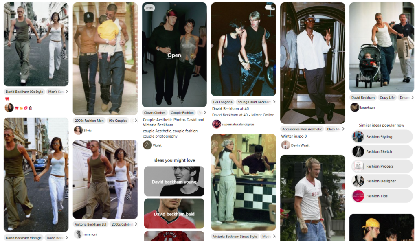Open laraoksun's profile avatar
The width and height of the screenshot is (417, 241).
(355, 107)
